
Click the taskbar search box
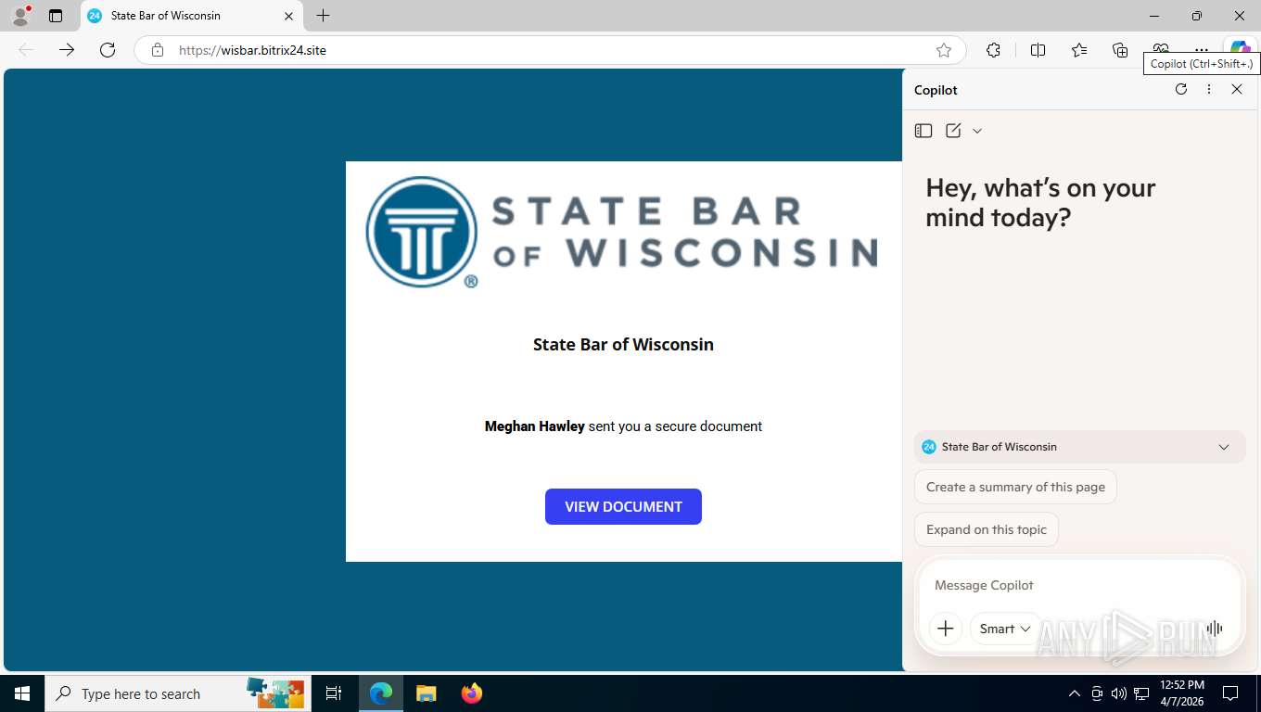click(178, 693)
